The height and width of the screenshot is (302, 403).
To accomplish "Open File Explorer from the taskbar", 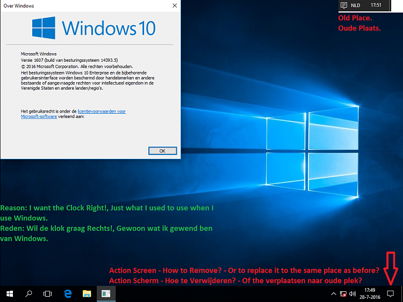I will tap(87, 294).
